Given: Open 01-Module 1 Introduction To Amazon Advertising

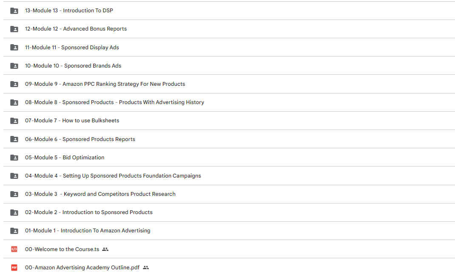Looking at the screenshot, I should (88, 231).
